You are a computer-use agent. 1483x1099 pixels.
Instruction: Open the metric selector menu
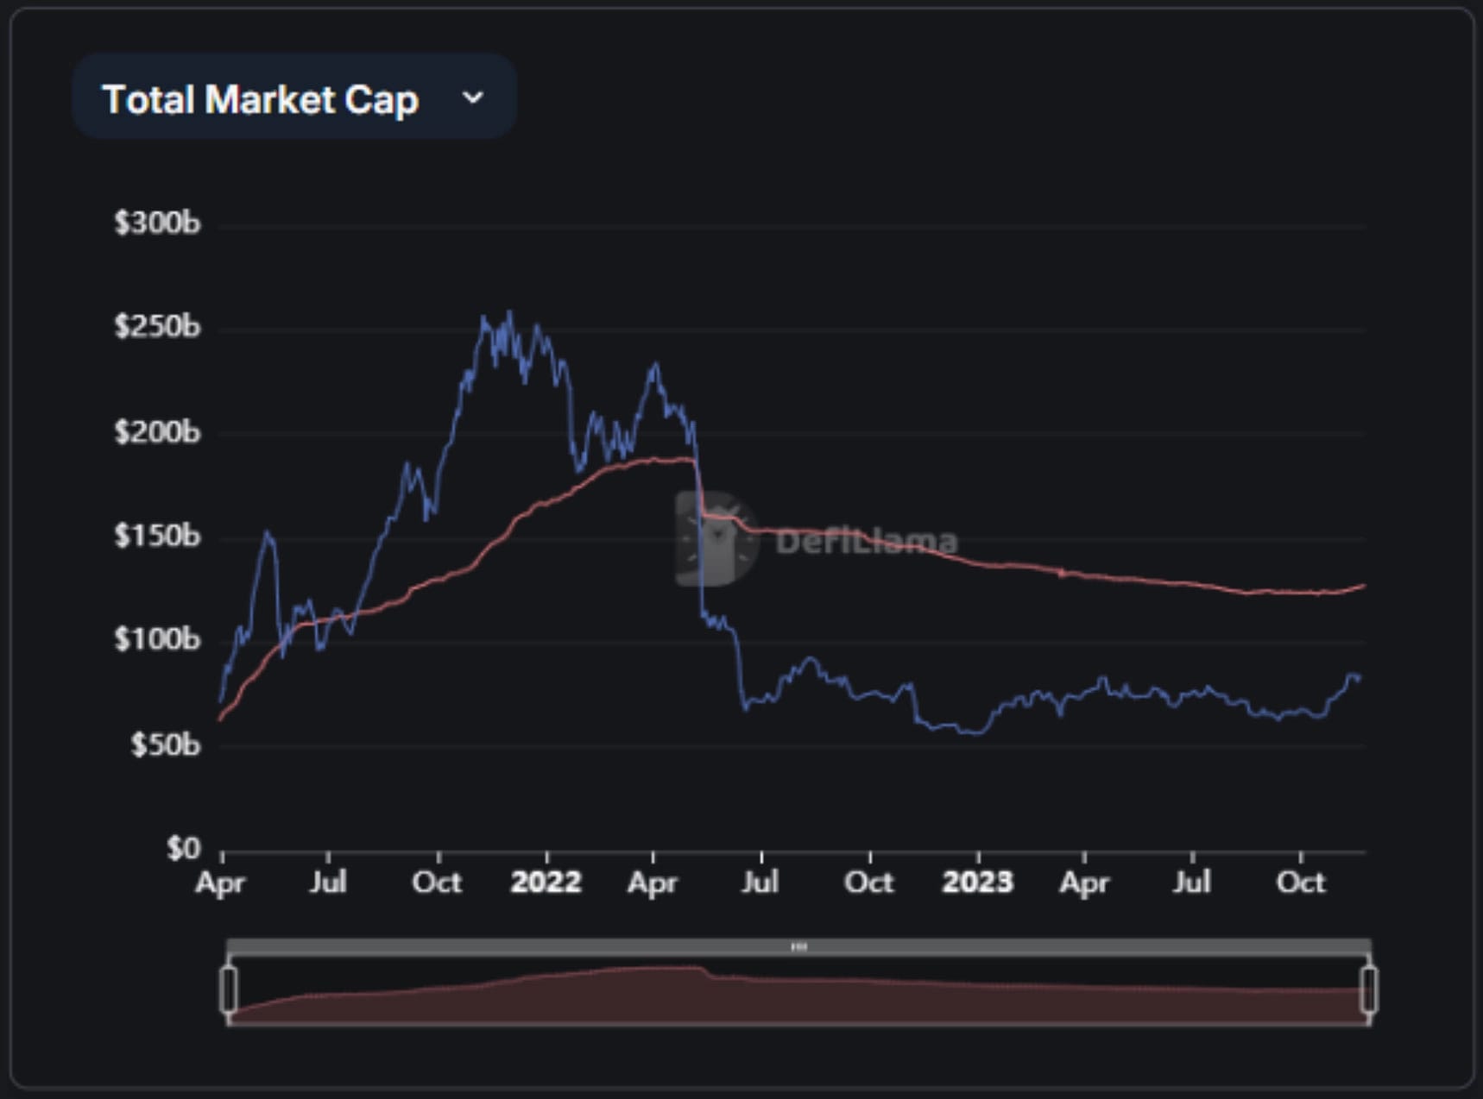coord(293,98)
